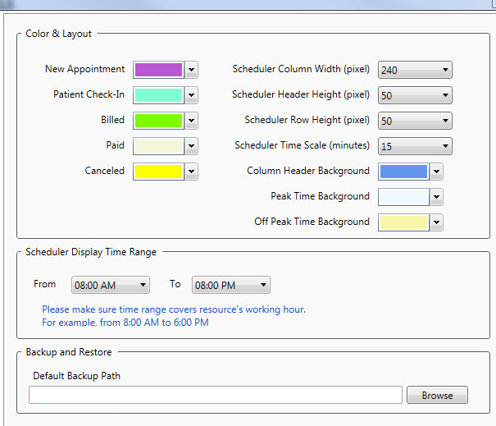Click the purple New Appointment color swatch
The image size is (496, 426).
pos(158,70)
